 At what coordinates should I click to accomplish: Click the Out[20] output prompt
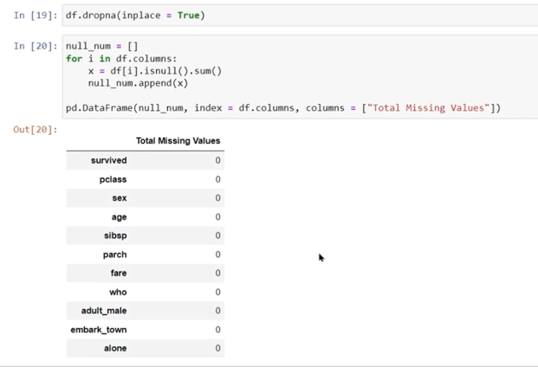click(x=35, y=130)
